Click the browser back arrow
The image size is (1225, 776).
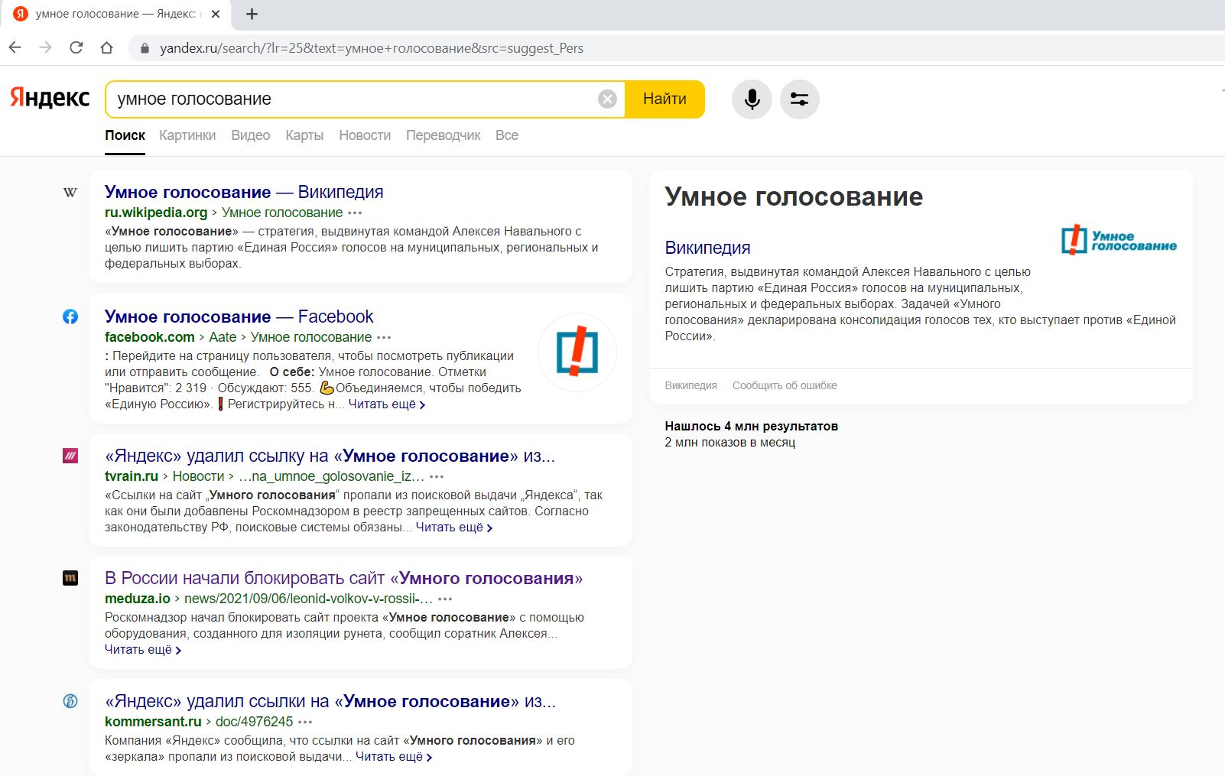coord(15,47)
